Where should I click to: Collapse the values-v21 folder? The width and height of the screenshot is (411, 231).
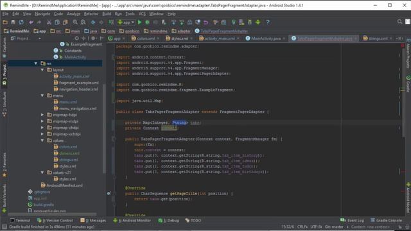[42, 173]
